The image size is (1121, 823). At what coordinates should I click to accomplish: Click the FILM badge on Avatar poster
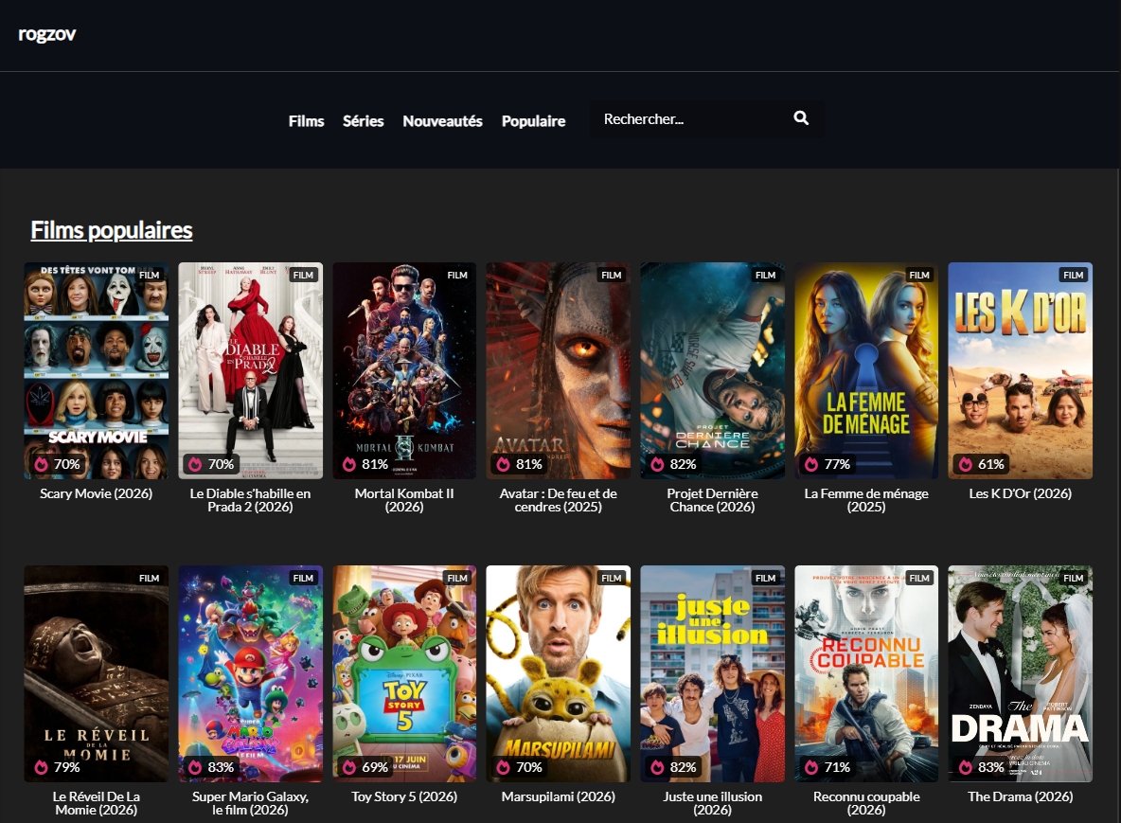pos(612,275)
